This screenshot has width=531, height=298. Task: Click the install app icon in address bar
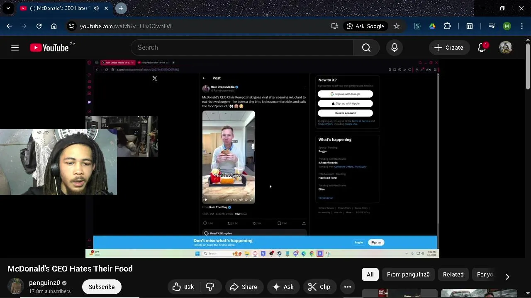pos(335,26)
